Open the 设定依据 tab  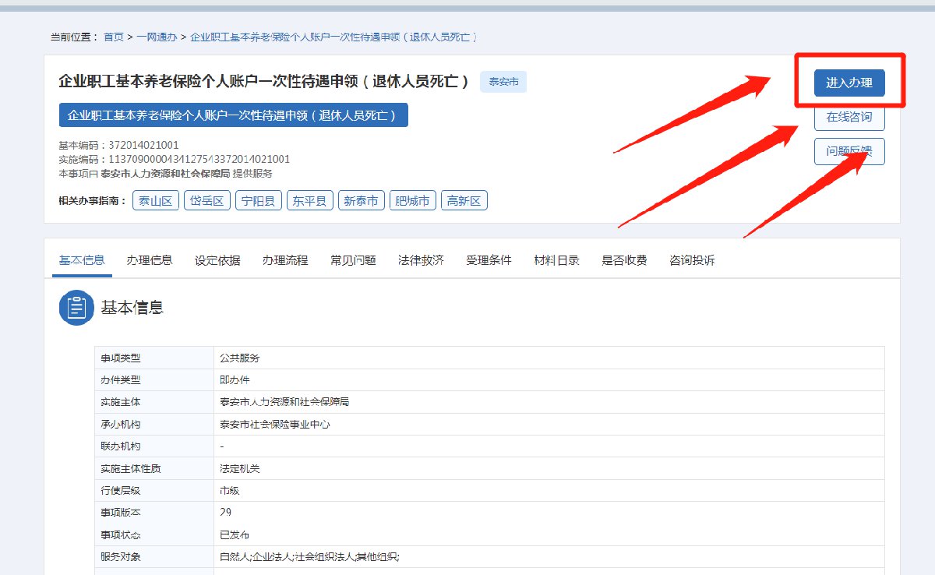coord(217,260)
